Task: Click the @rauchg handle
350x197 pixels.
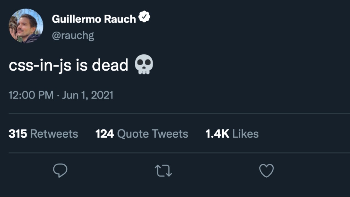Action: point(73,35)
